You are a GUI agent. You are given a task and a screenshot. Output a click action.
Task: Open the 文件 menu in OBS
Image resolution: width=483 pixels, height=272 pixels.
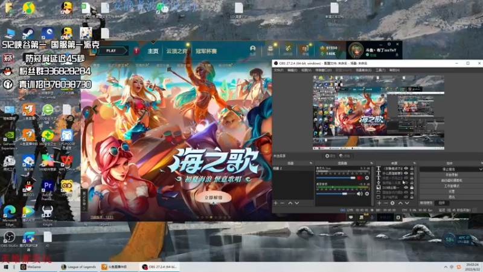coord(278,70)
